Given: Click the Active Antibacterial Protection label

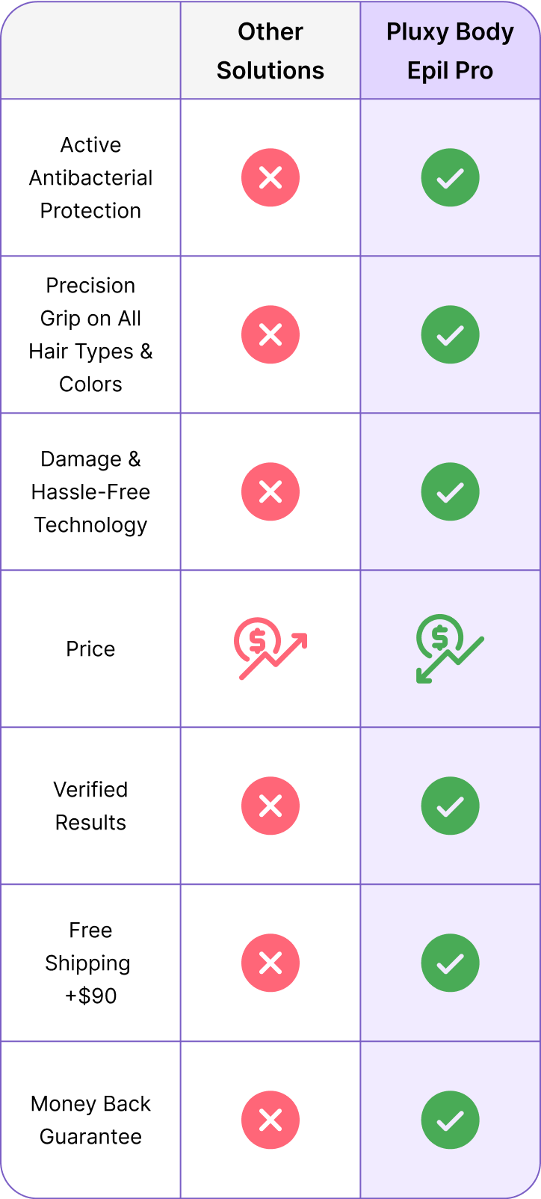Looking at the screenshot, I should pyautogui.click(x=90, y=178).
